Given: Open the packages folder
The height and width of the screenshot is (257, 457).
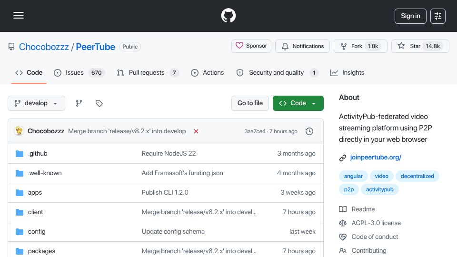Looking at the screenshot, I should tap(41, 251).
